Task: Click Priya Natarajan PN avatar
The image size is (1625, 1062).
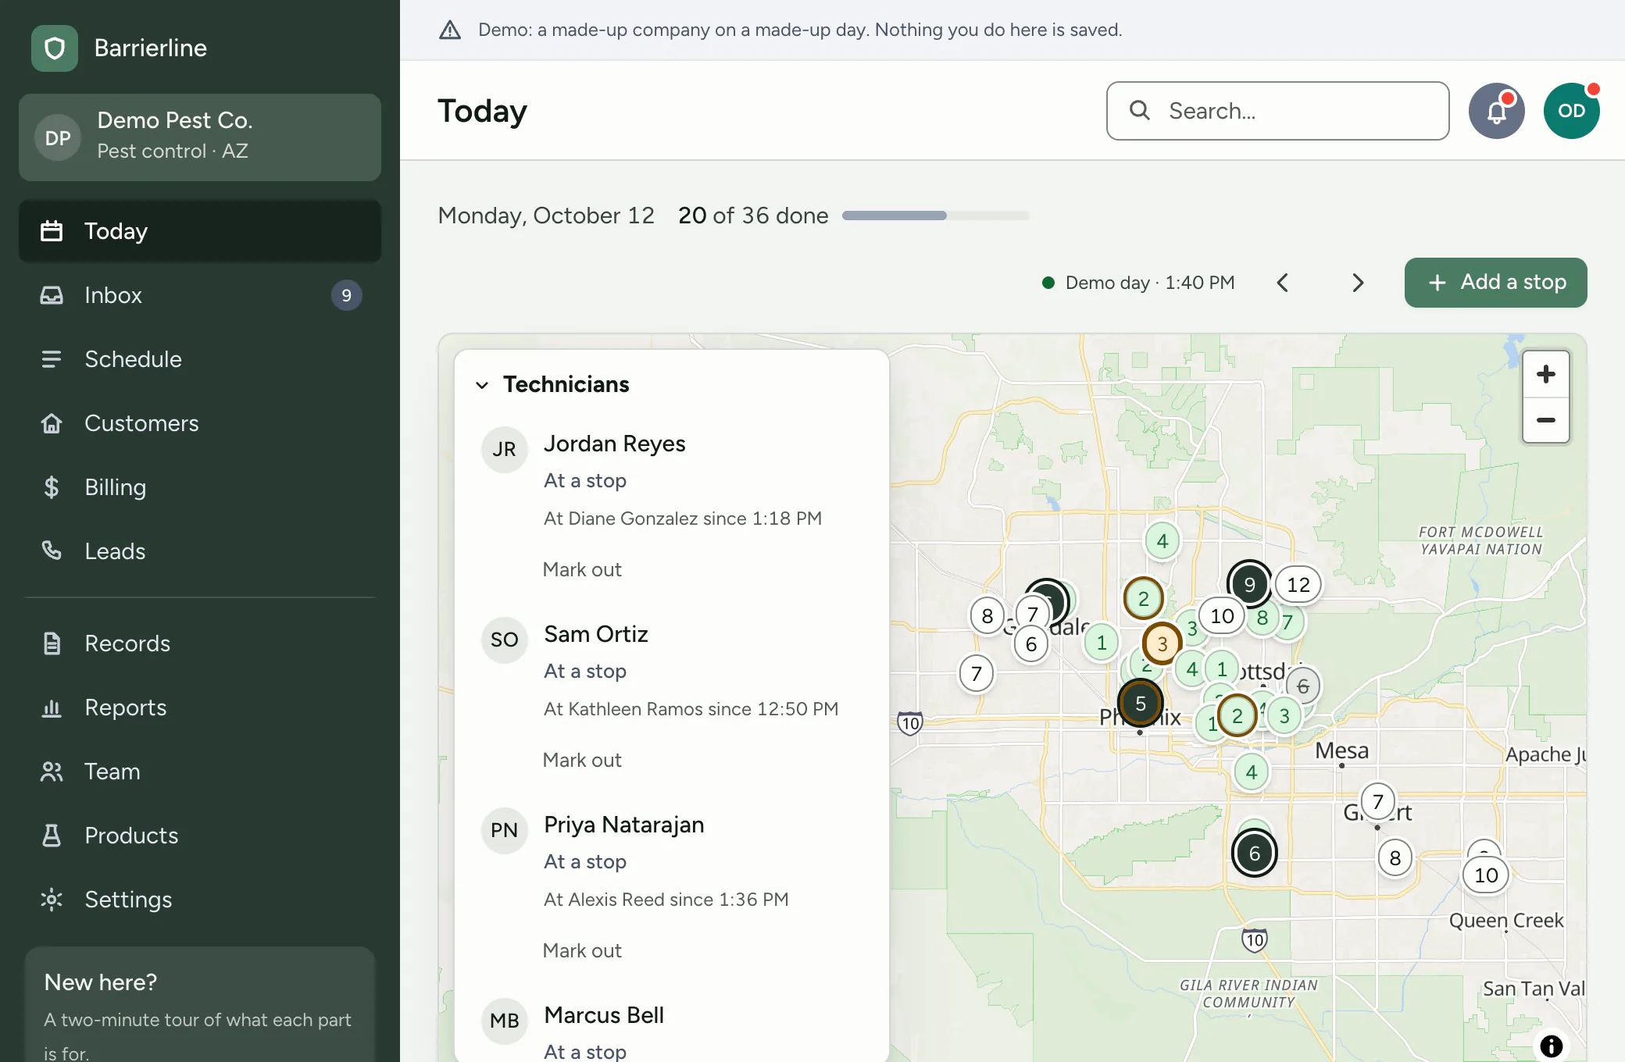Action: pyautogui.click(x=504, y=830)
